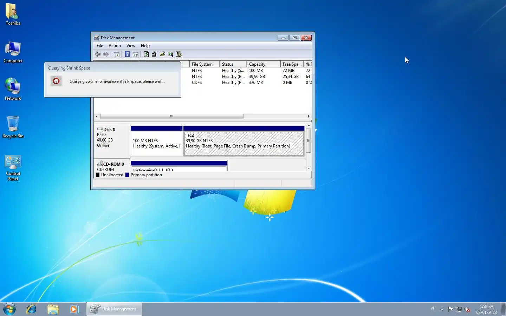Click the disk pane scroll-up arrow
506x316 pixels.
coord(309,125)
